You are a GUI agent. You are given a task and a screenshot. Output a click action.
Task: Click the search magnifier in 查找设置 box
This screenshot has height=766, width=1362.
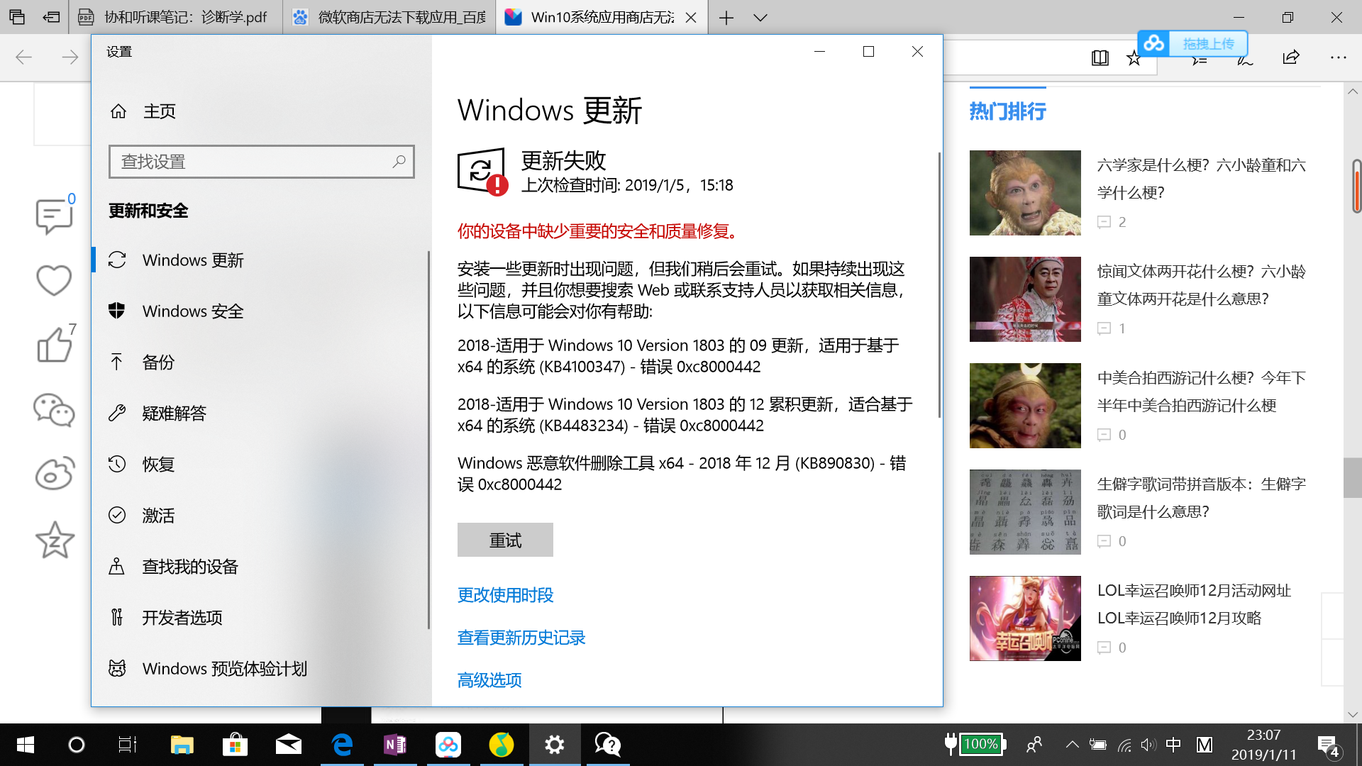coord(399,162)
